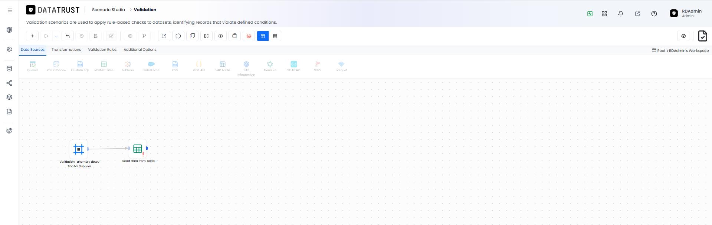The height and width of the screenshot is (225, 712).
Task: Click the blue output port on Read data node
Action: click(x=147, y=148)
